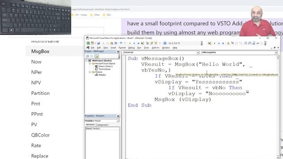The width and height of the screenshot is (283, 159).
Task: Switch to the Alphabetic properties tab
Action: [90, 125]
